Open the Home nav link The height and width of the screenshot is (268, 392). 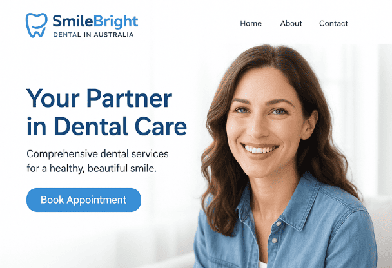click(251, 23)
